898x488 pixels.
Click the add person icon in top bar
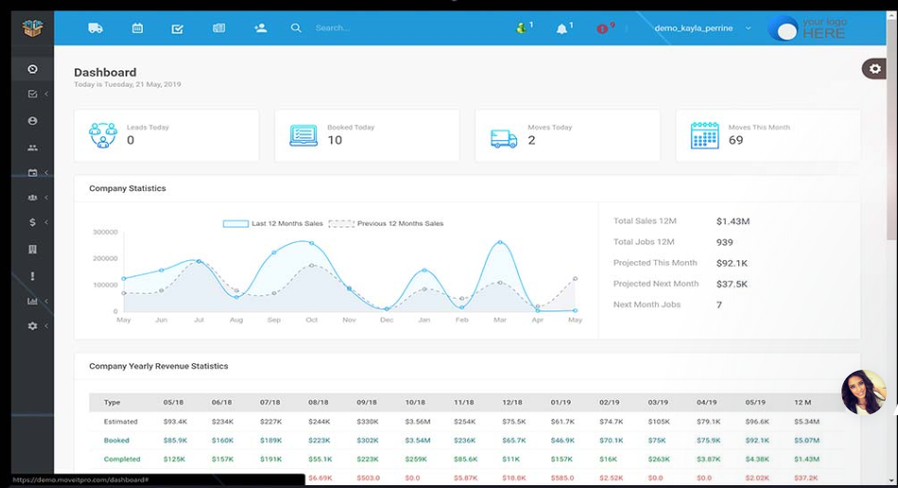[260, 28]
